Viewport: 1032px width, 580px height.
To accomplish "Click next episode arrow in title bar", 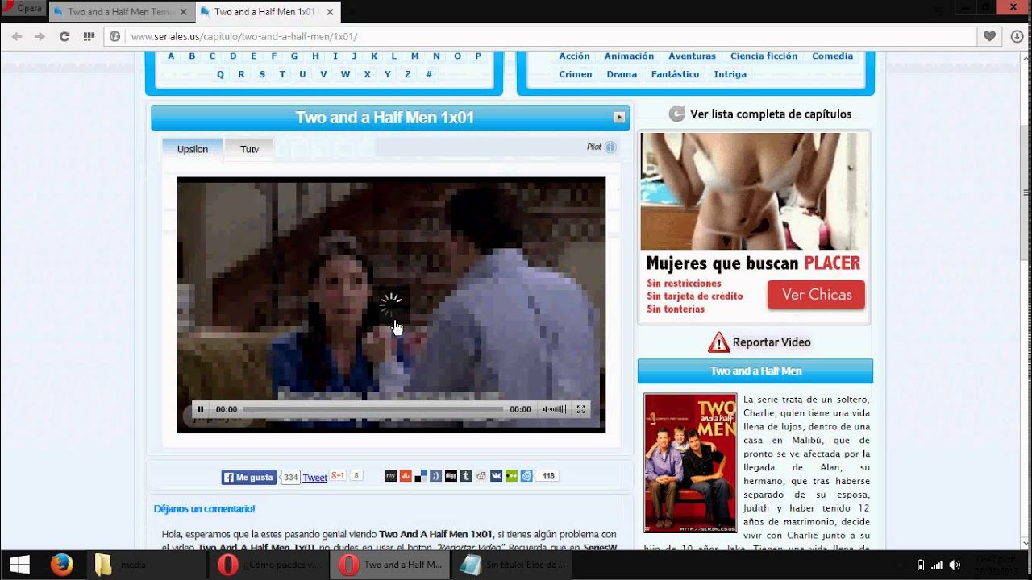I will [619, 118].
